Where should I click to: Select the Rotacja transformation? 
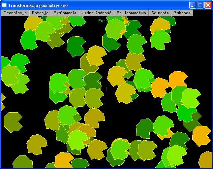(40, 13)
